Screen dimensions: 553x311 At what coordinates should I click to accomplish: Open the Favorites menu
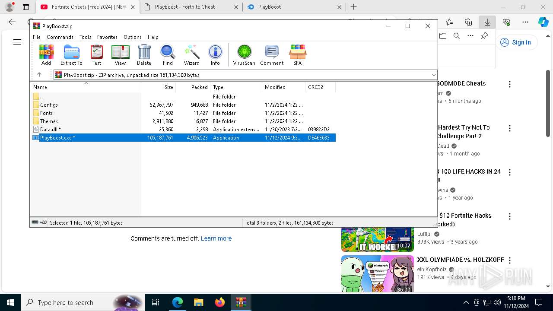tap(107, 37)
